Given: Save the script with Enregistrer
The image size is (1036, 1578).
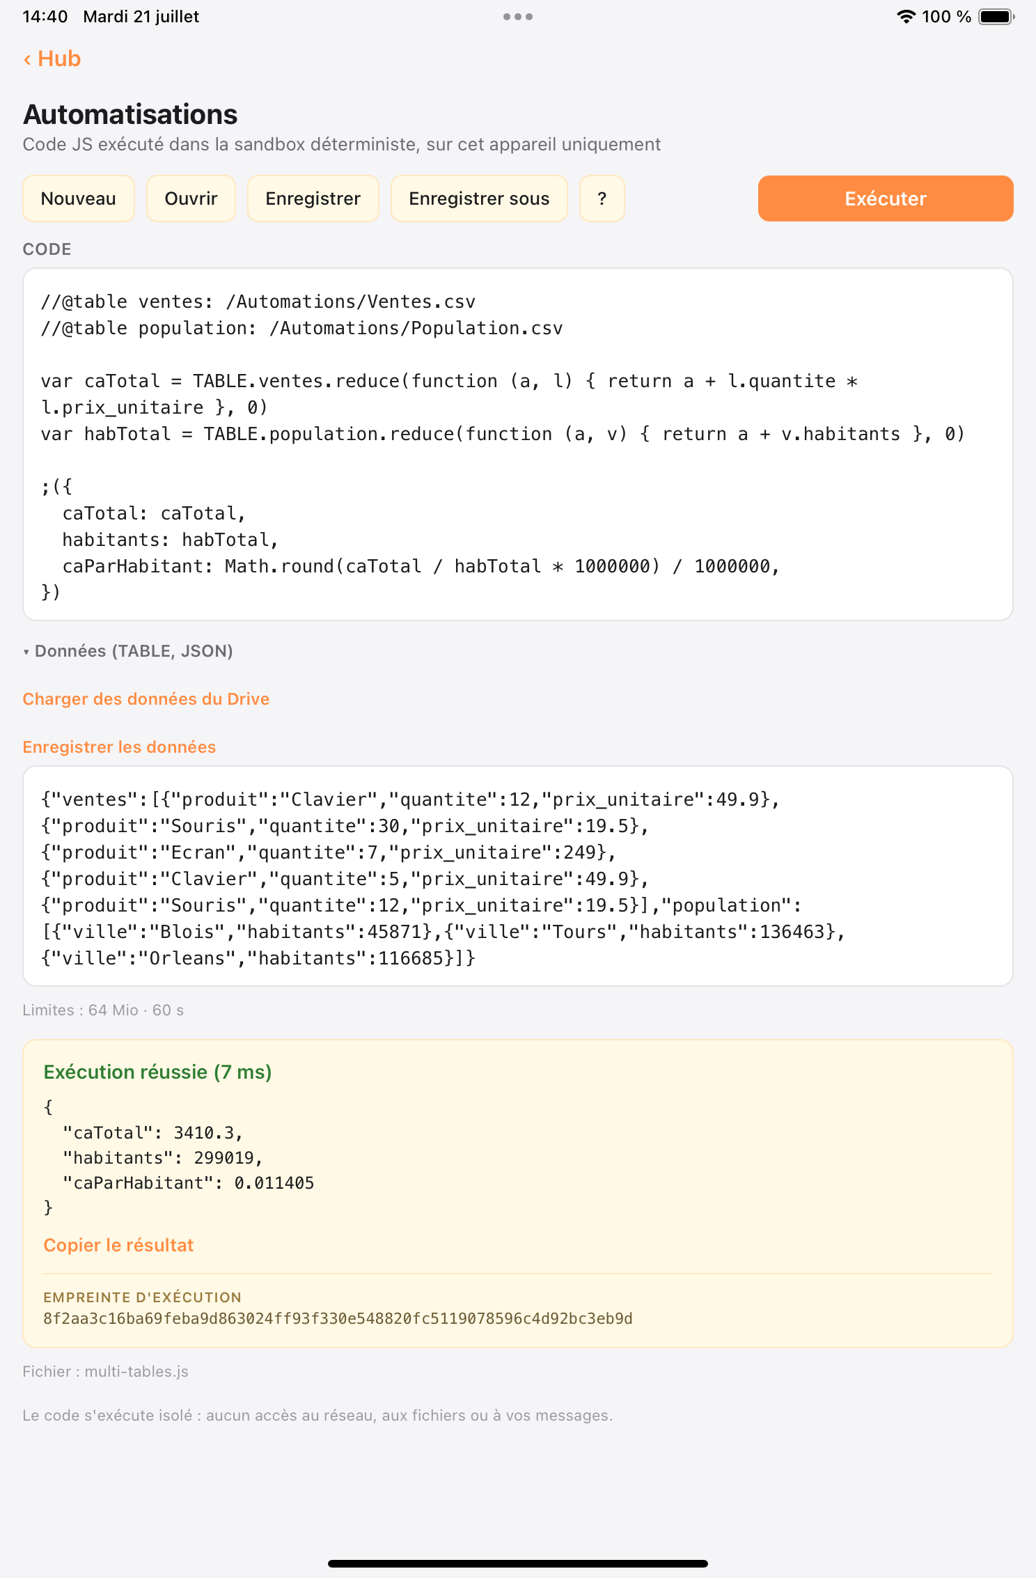Looking at the screenshot, I should point(313,198).
